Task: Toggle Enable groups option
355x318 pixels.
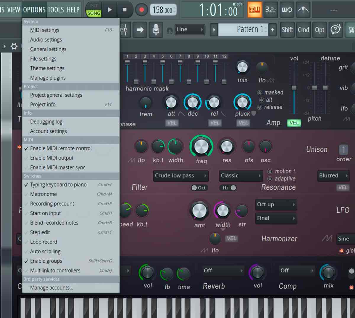Action: pos(71,261)
